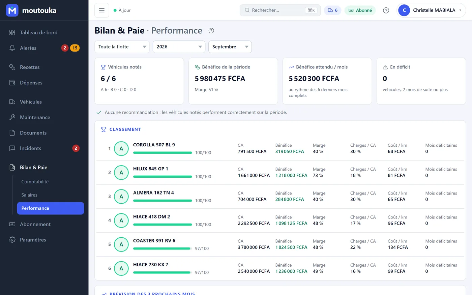
Task: Open the vehicle count badge showing 6
Action: (332, 10)
